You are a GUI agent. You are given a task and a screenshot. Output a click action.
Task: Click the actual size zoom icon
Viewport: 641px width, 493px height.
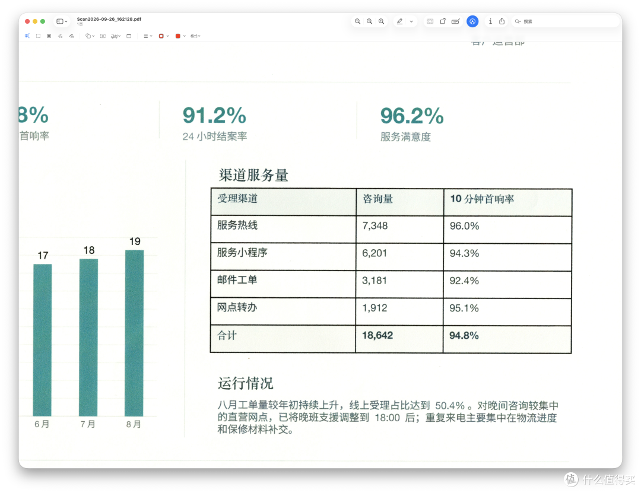tap(370, 21)
